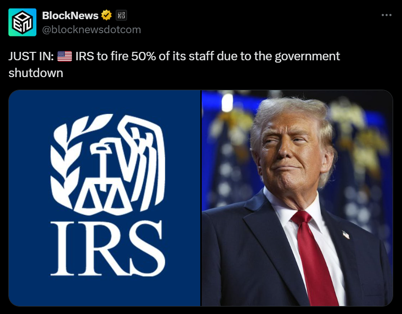Open the IRS logo image on the left
Image resolution: width=402 pixels, height=314 pixels.
tap(104, 198)
